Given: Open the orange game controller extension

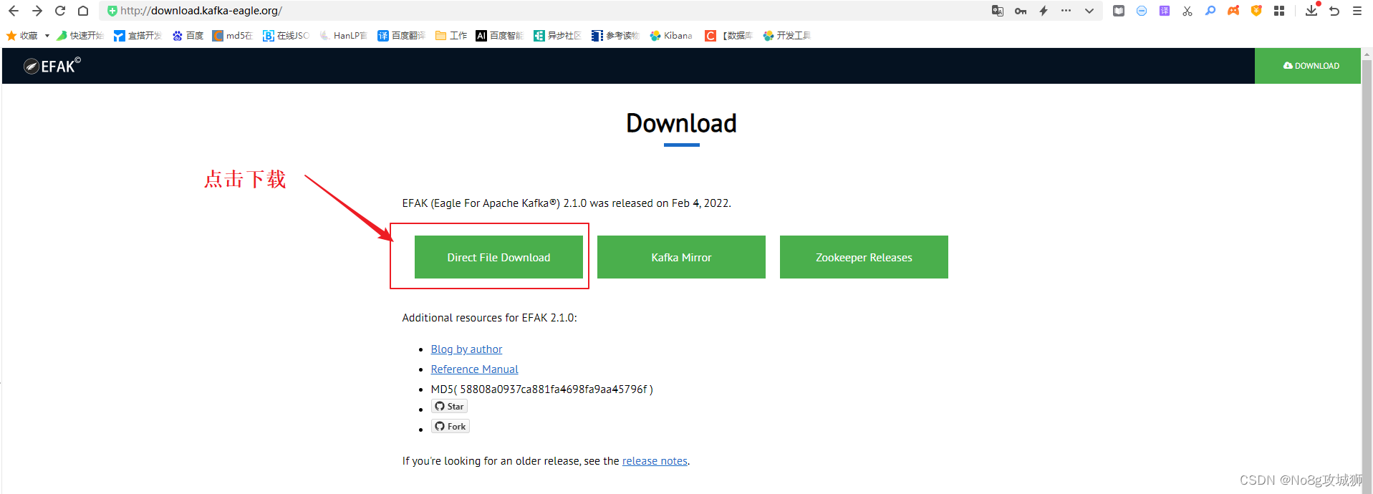Looking at the screenshot, I should (x=1233, y=11).
